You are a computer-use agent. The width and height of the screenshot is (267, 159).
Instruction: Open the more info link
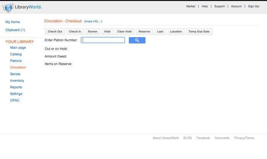93,21
